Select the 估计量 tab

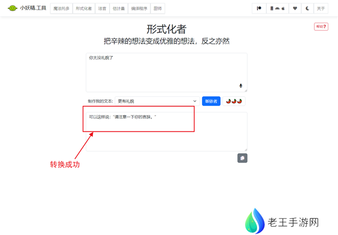coord(119,8)
